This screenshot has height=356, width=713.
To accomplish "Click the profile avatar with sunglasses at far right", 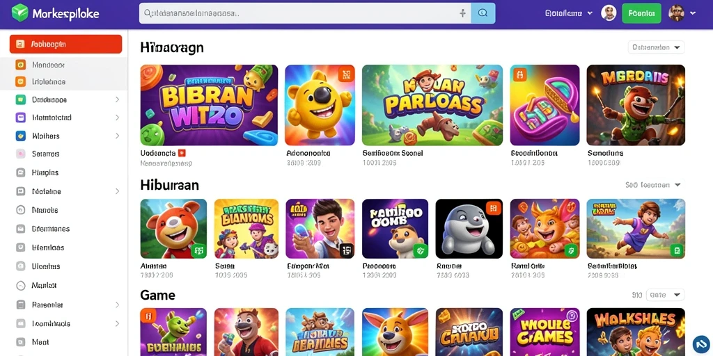I will 676,13.
